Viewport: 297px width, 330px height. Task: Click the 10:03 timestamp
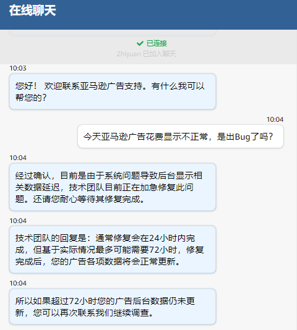point(18,68)
